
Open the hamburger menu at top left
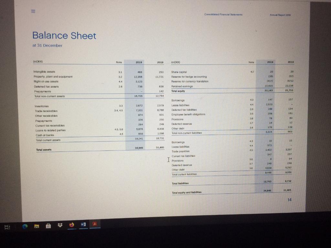[32, 11]
